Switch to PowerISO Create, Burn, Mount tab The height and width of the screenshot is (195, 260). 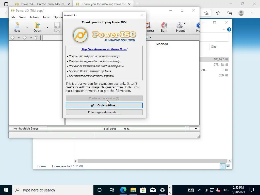pos(42,4)
